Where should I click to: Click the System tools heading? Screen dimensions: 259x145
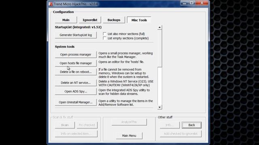(65, 47)
